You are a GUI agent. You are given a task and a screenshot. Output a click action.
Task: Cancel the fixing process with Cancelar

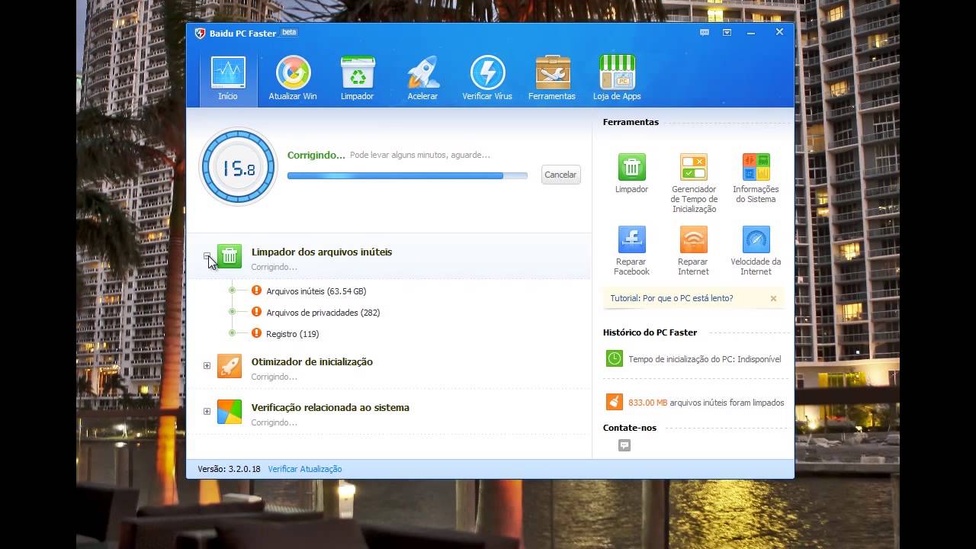(560, 175)
